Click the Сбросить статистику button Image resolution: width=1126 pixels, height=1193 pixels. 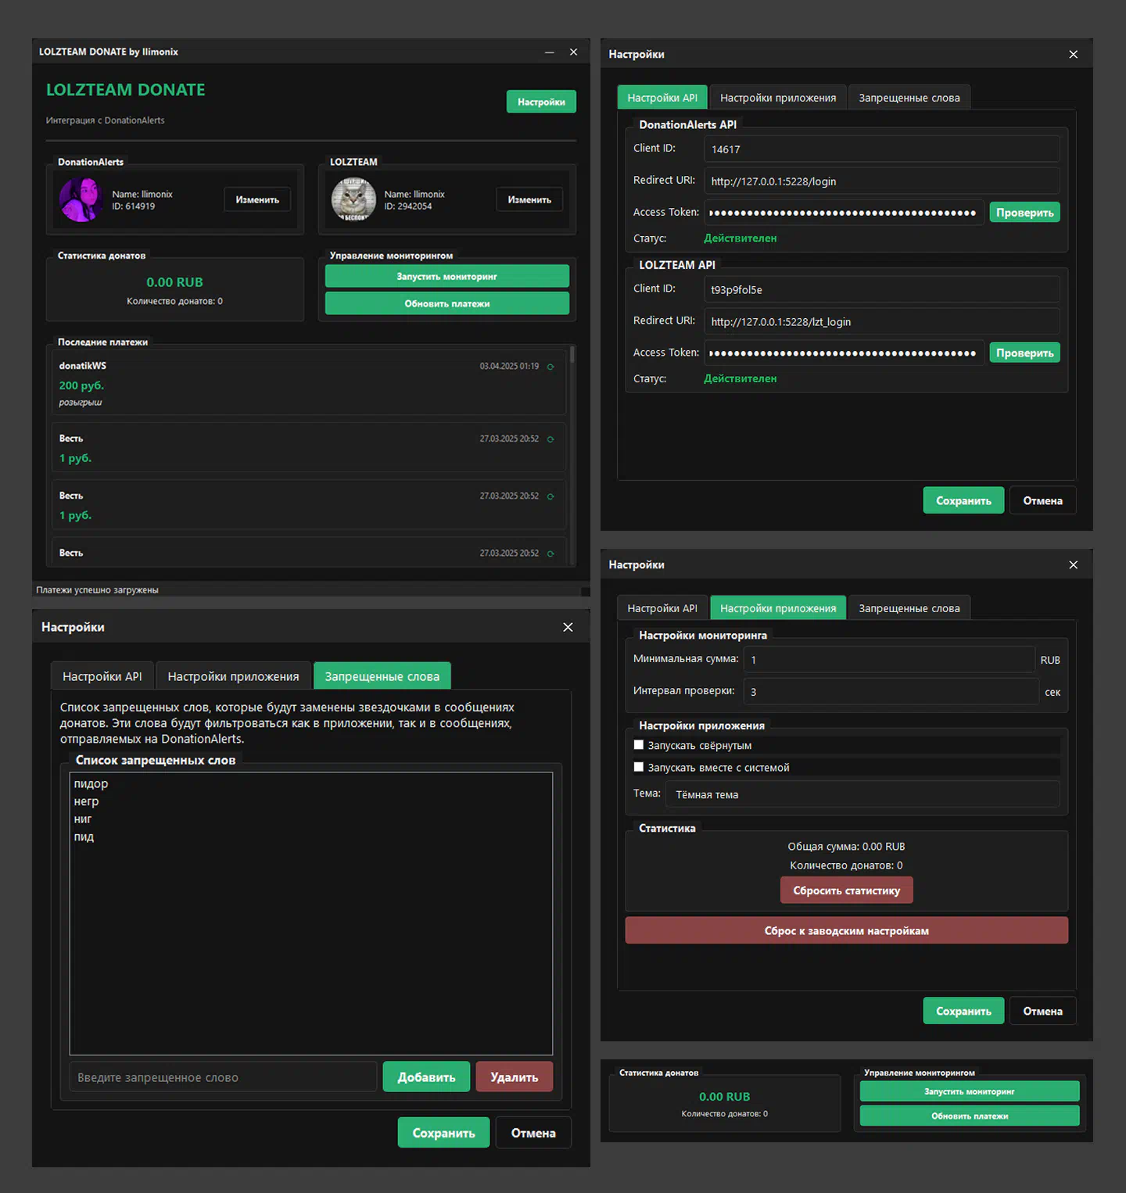coord(846,890)
